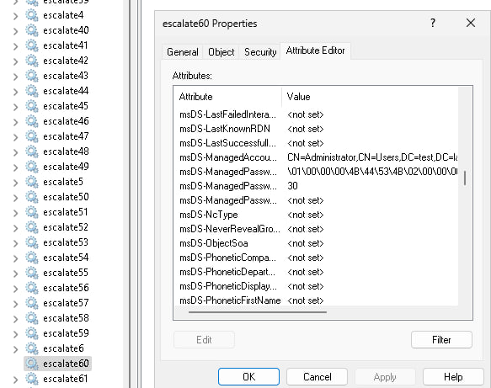Screen dimensions: 491x388
Task: Switch to the Security tab
Action: 260,52
